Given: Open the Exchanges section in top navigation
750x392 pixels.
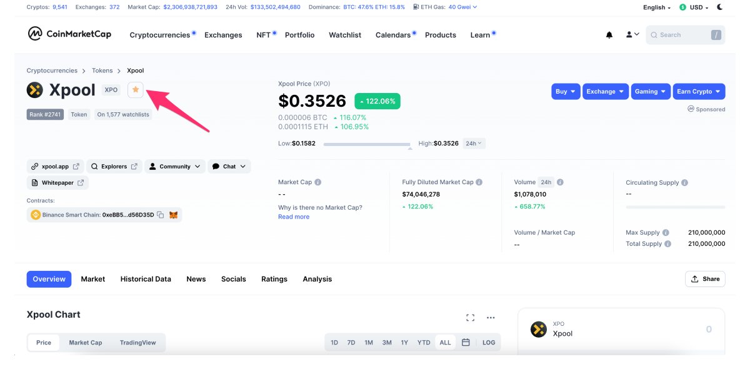Looking at the screenshot, I should point(223,35).
